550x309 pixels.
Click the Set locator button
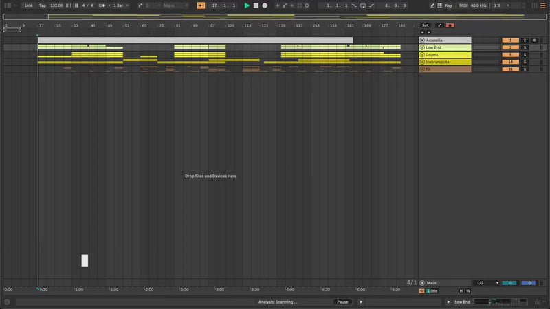425,25
